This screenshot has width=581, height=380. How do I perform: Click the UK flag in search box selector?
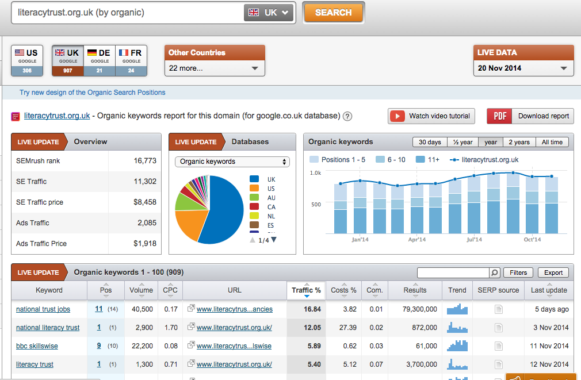(x=254, y=13)
